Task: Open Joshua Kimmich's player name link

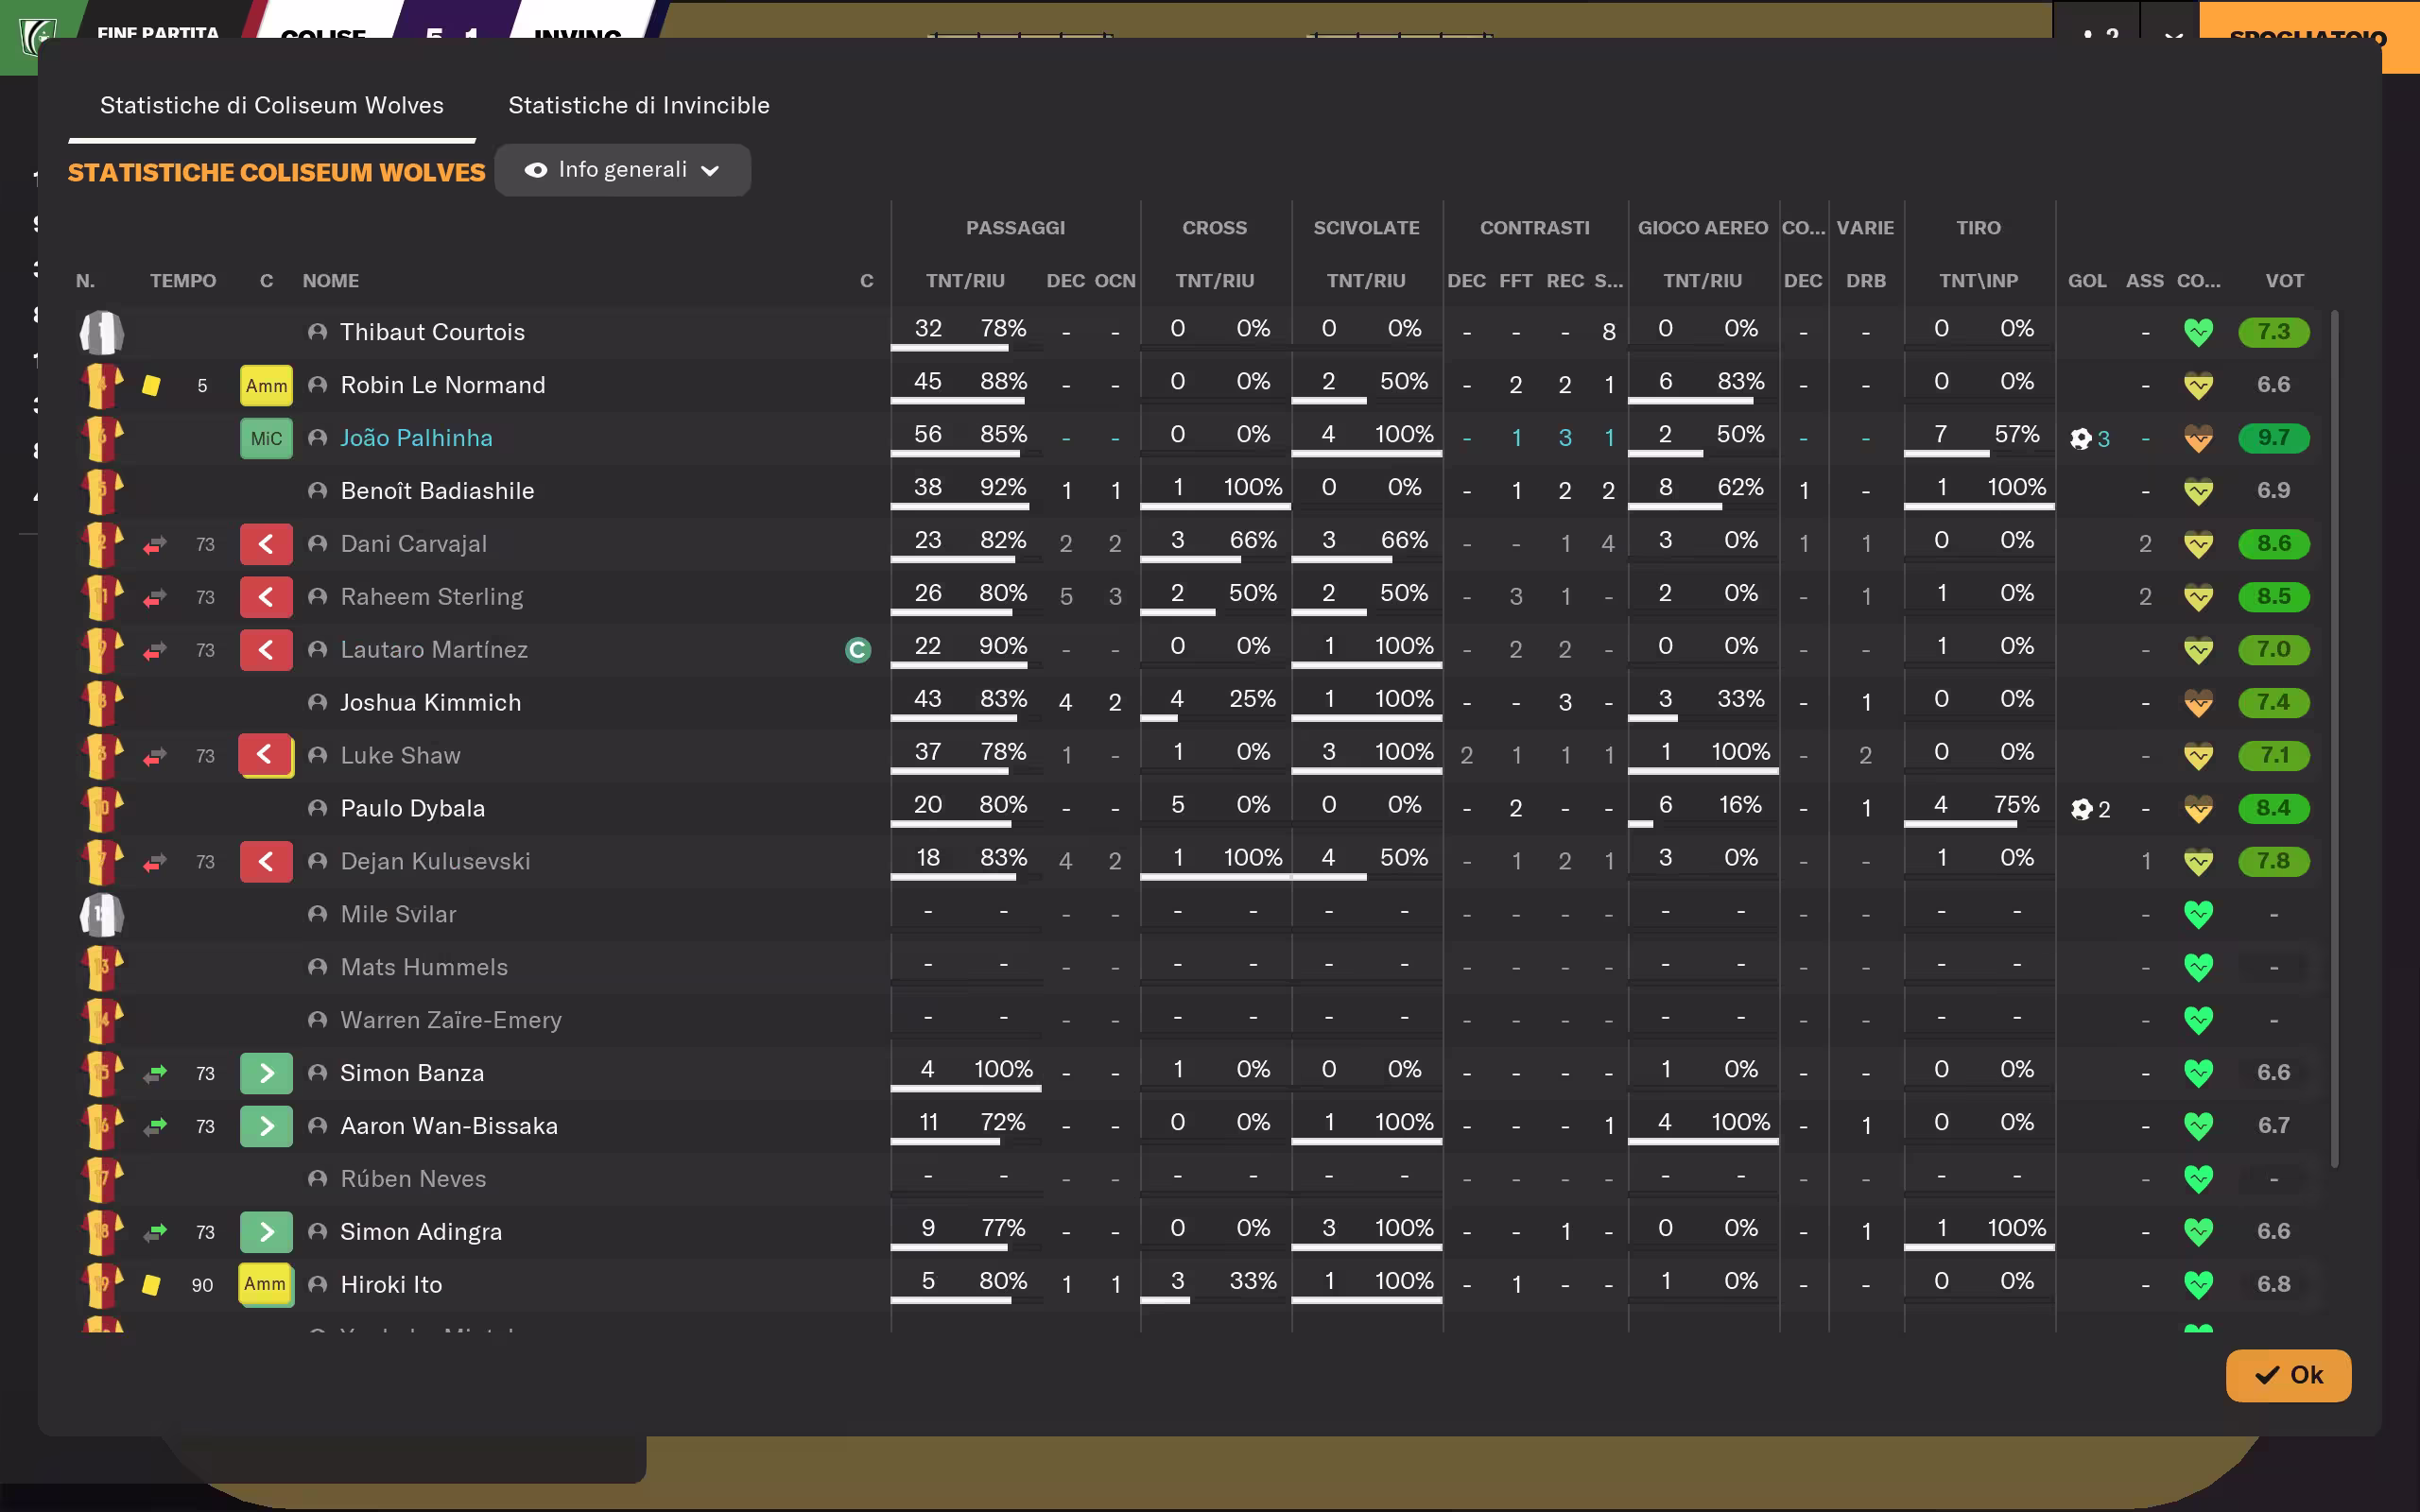Action: click(430, 702)
